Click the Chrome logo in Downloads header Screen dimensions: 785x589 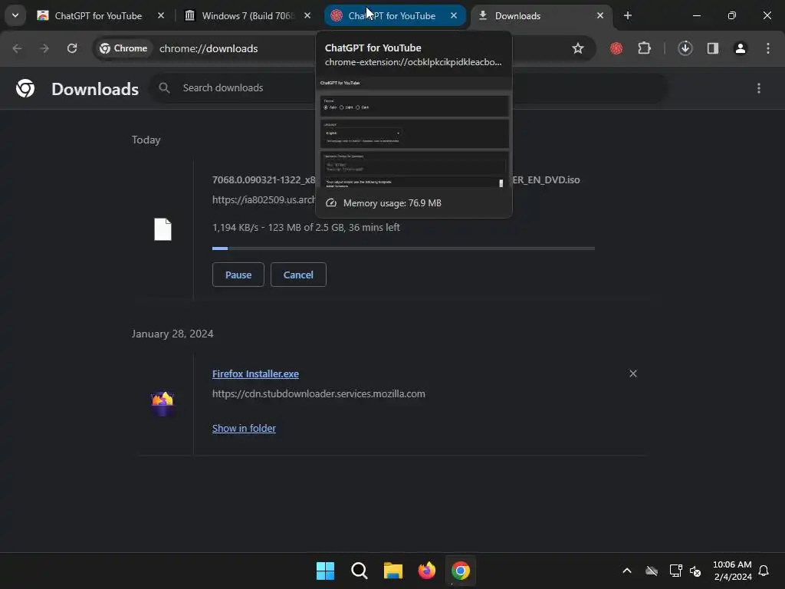[25, 89]
